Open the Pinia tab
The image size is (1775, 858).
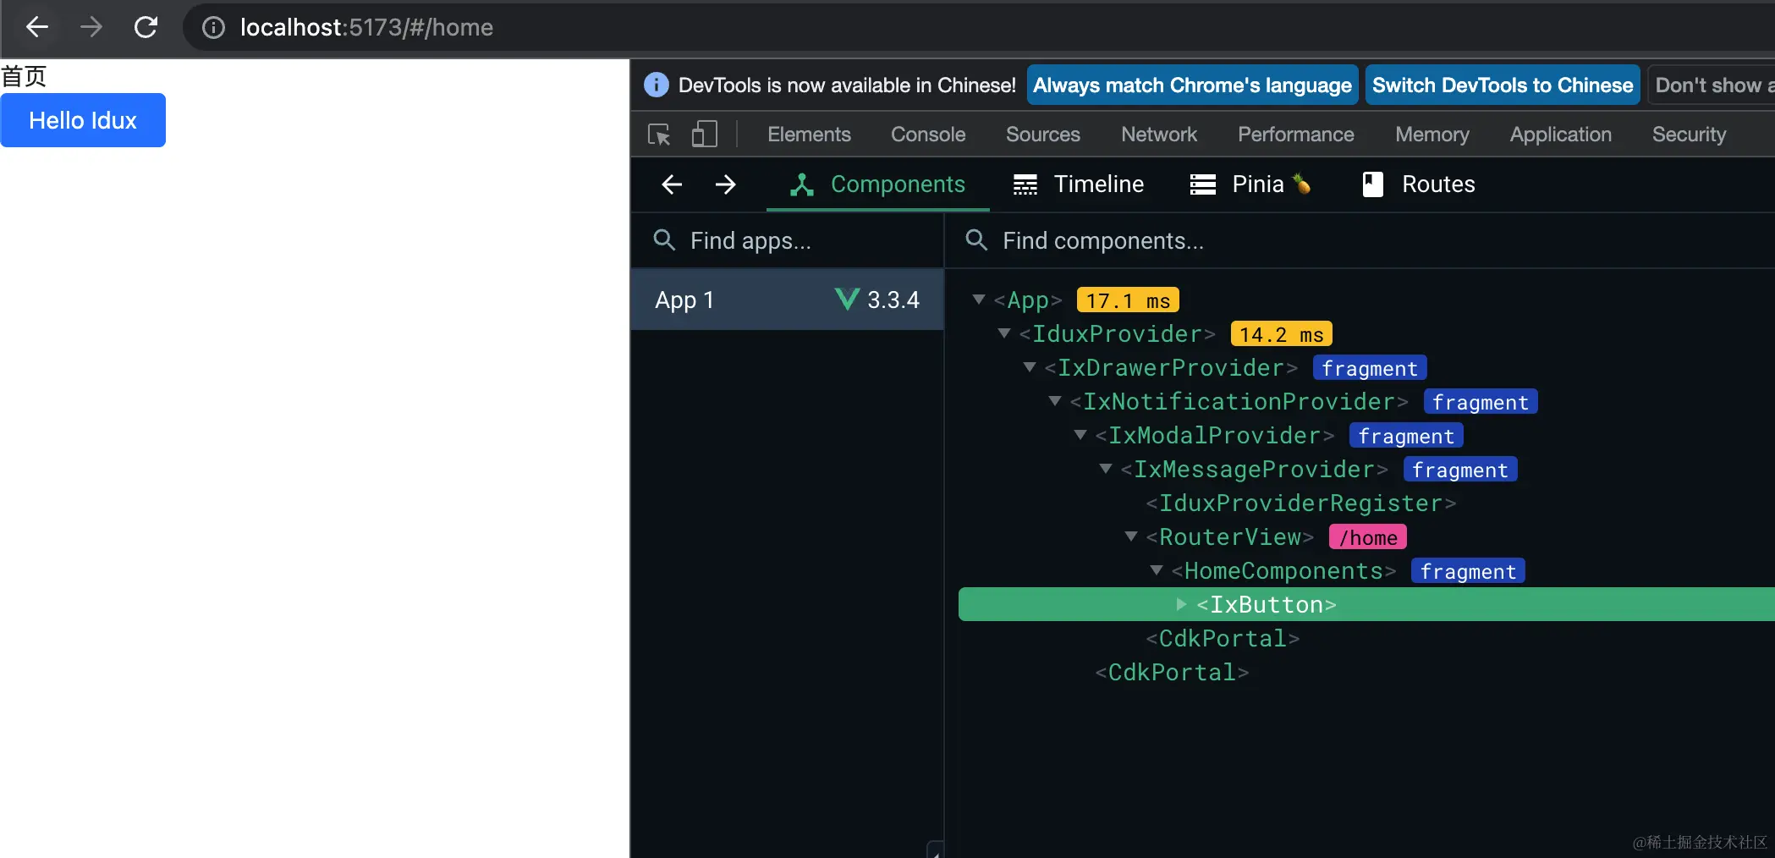(1250, 184)
